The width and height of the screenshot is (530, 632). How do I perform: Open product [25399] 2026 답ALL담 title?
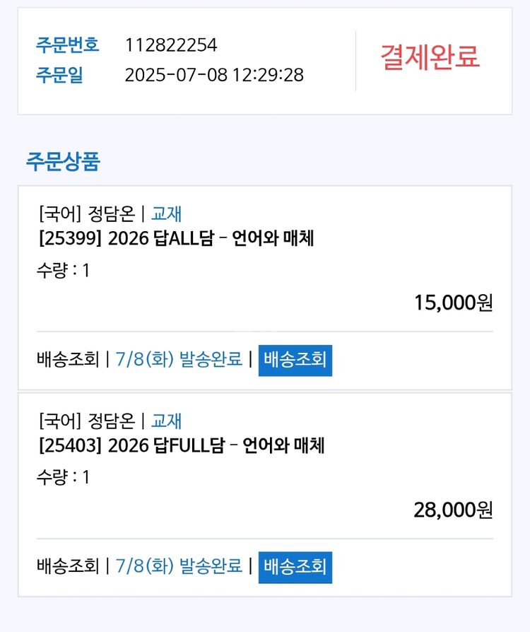[x=176, y=239]
